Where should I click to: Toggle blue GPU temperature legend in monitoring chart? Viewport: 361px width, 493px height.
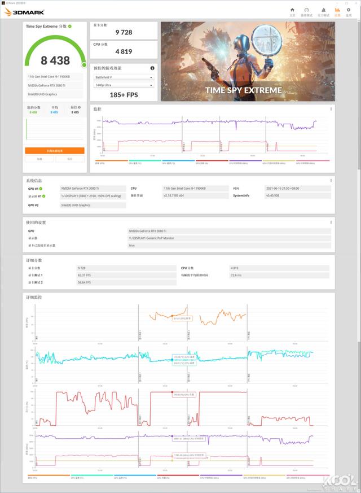178,162
